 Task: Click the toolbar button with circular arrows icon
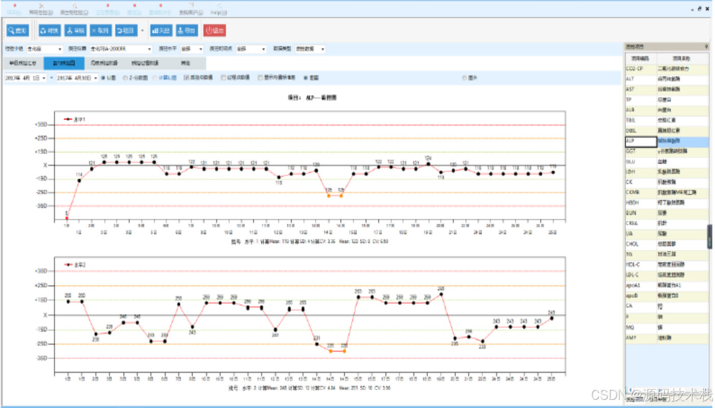(50, 31)
